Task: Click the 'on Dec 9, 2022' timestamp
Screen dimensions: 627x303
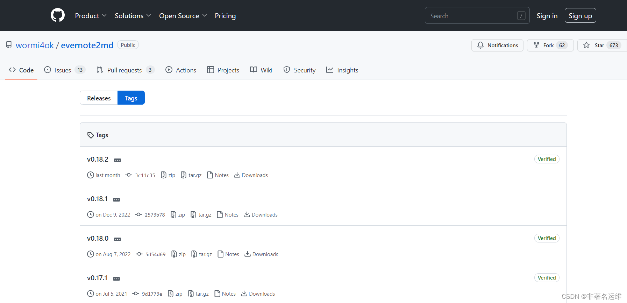Action: coord(113,215)
